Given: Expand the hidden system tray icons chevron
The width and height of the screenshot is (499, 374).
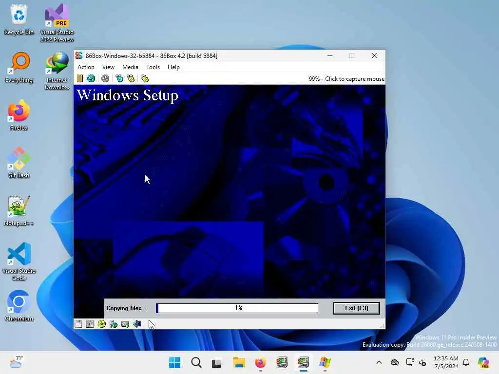Looking at the screenshot, I should pyautogui.click(x=379, y=362).
